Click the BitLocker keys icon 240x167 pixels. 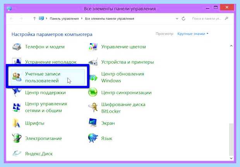tap(93, 107)
